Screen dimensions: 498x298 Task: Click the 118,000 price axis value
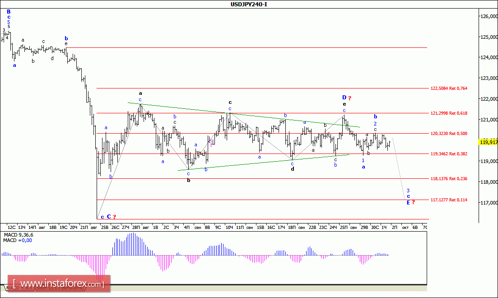tap(489, 182)
